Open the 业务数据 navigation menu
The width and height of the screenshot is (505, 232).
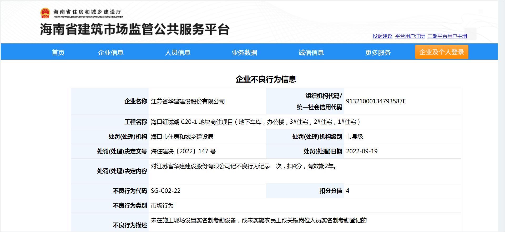point(244,53)
